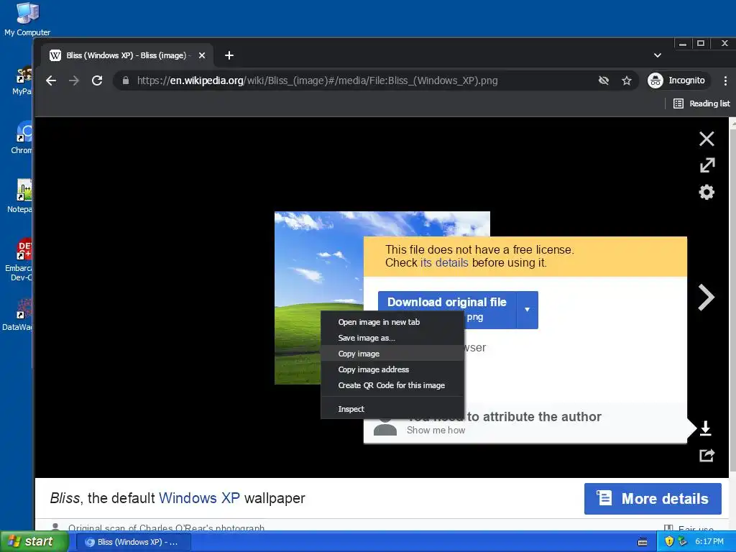Image resolution: width=736 pixels, height=552 pixels.
Task: Open a new tab with plus button
Action: 229,55
